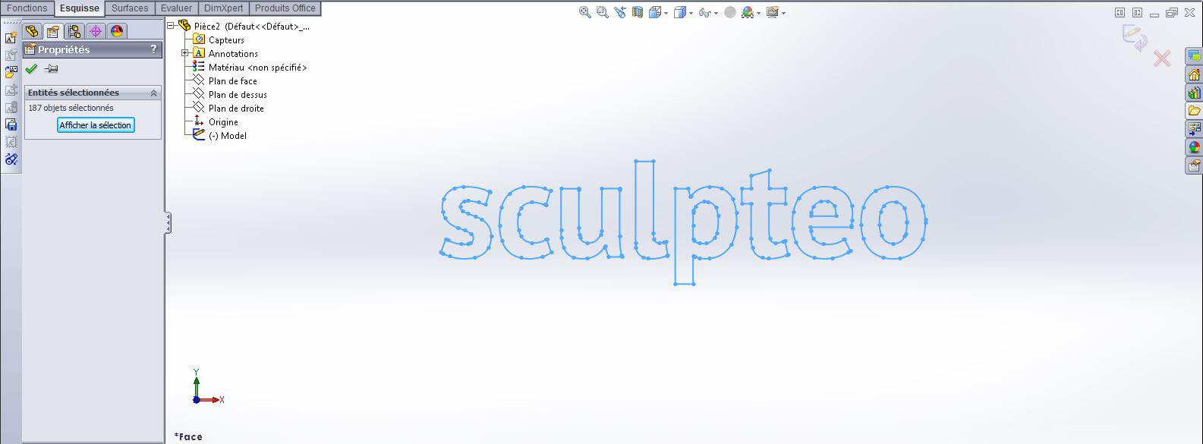
Task: Open the Hide/Show Items dropdown arrow
Action: point(716,13)
